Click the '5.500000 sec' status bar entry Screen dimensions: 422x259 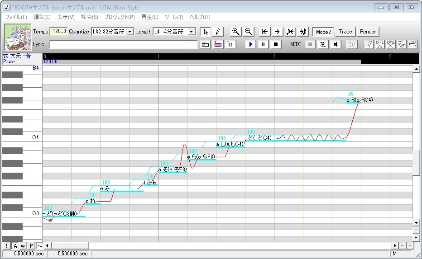72,254
